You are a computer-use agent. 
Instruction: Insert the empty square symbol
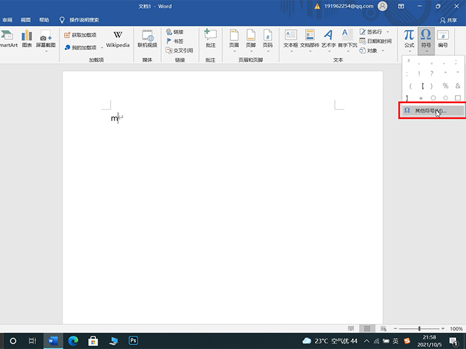coord(458,98)
